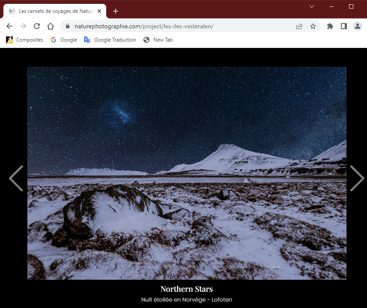Viewport: 367px width, 308px height.
Task: View site information via lock icon
Action: [x=68, y=26]
